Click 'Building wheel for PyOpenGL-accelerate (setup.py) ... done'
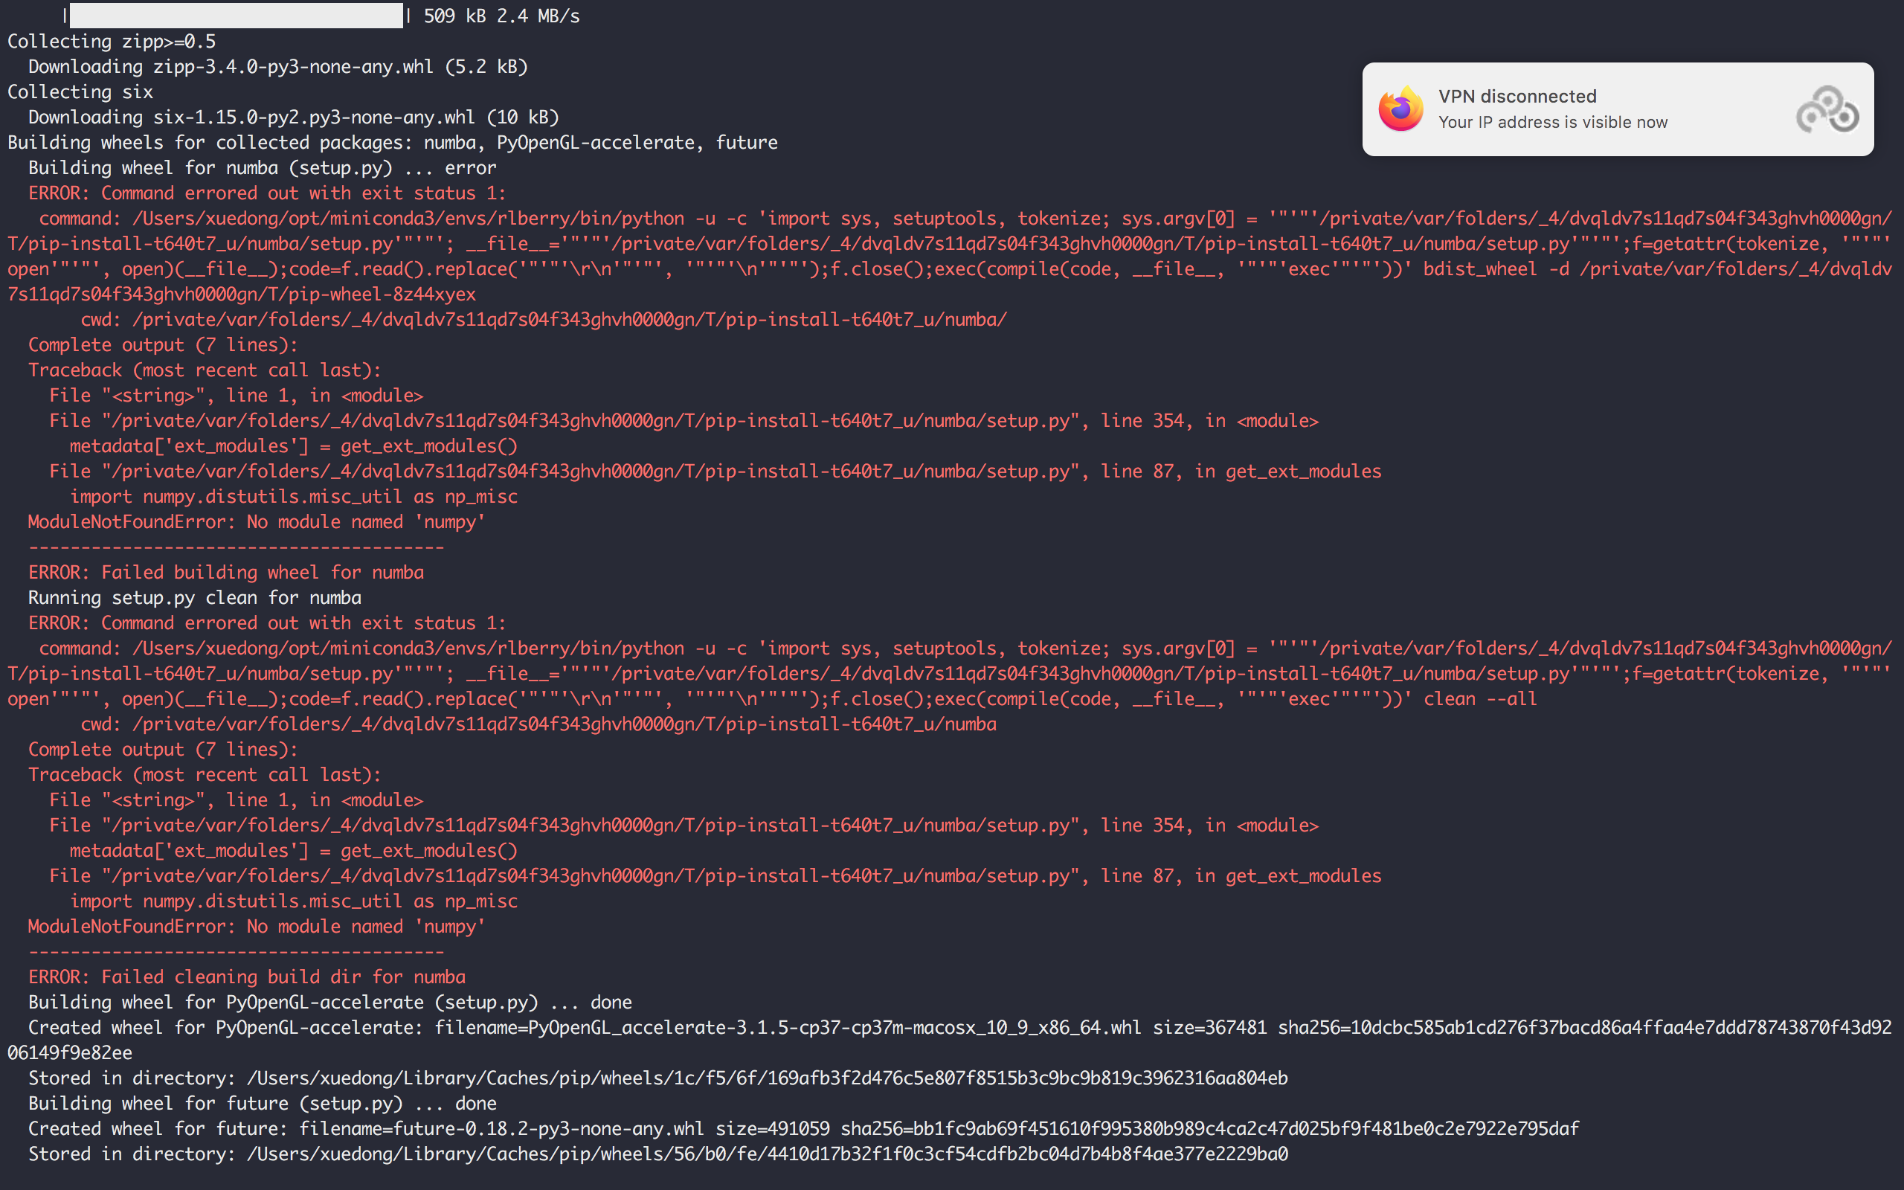This screenshot has height=1190, width=1904. pyautogui.click(x=329, y=1002)
